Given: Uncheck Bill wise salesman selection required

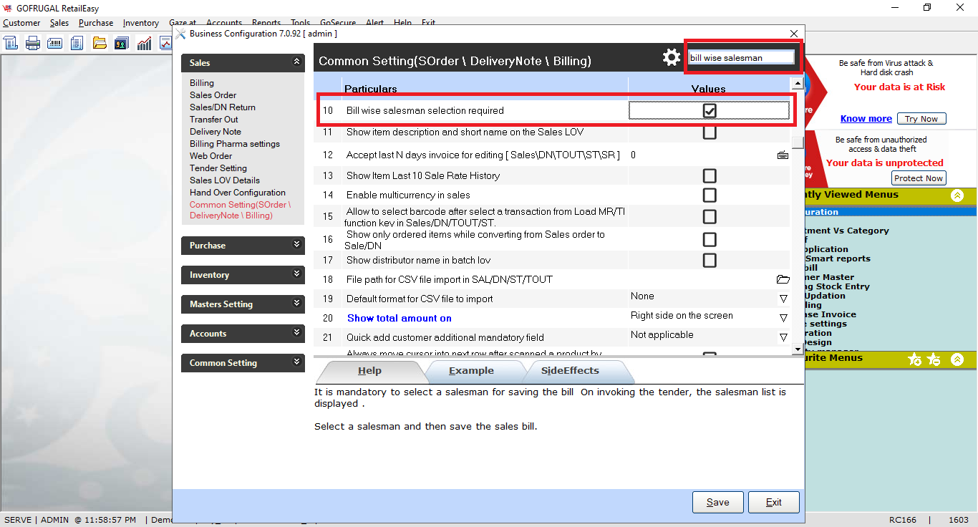Looking at the screenshot, I should click(x=710, y=111).
